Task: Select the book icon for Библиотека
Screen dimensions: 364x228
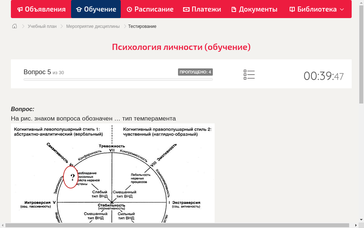Action: tap(292, 9)
